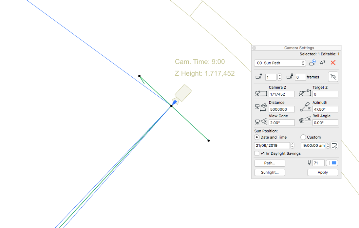Click the 'Cam. Time: 9:00' label
Screen dimensions: 359x228
(200, 62)
